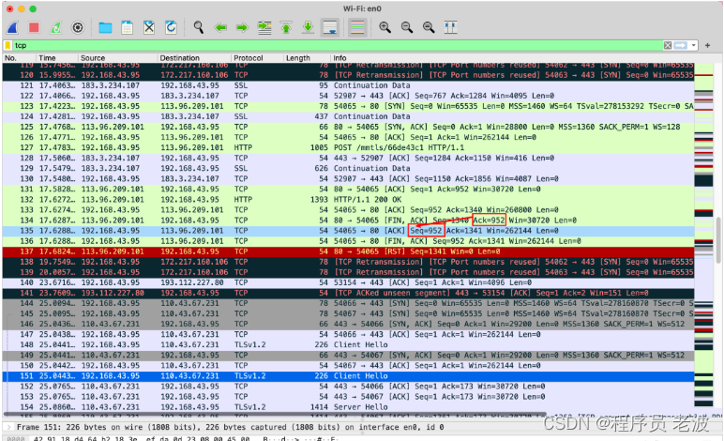Screen dimensions: 724x441
Task: Select packet 140 to 193.112.227.80
Action: (348, 282)
